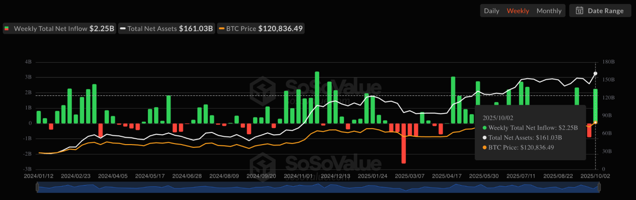This screenshot has width=636, height=200.
Task: Click the 2025/10/02 green inflow bar
Action: click(x=595, y=106)
